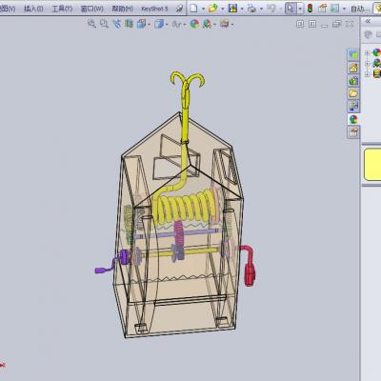Open the Custom Properties task pane tab
Viewport: 381px width, 381px height.
coord(353,131)
